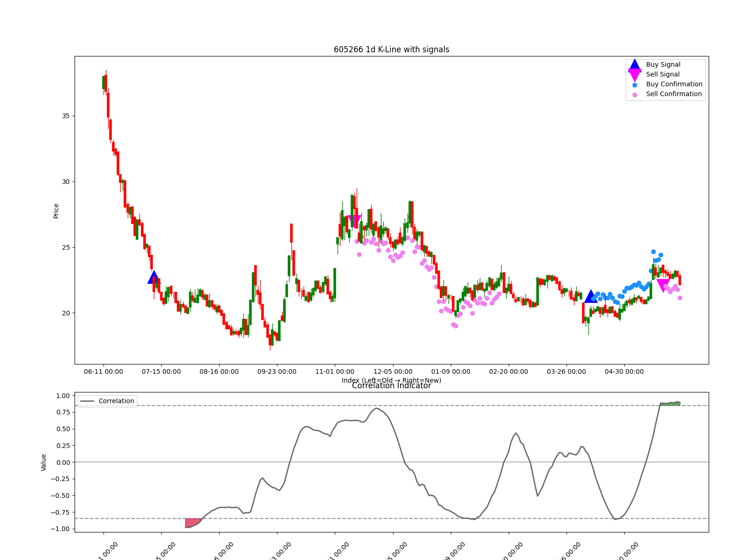Click the date tick '01-09 00:00'

(x=451, y=371)
